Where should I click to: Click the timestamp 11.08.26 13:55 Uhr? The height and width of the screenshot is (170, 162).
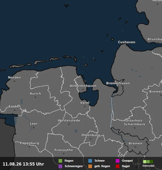[x=24, y=164]
